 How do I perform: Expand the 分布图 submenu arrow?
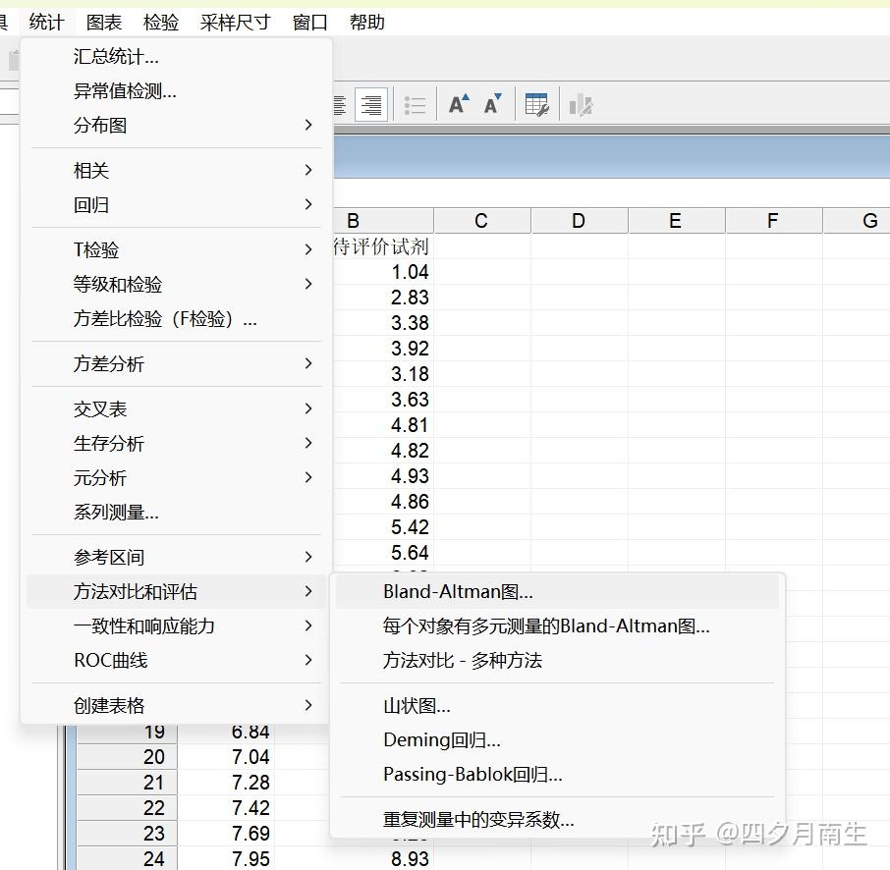tap(307, 125)
